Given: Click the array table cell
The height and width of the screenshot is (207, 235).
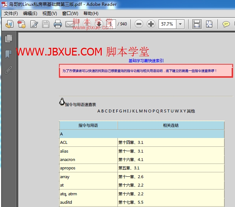Looking at the screenshot, I should [88, 177].
